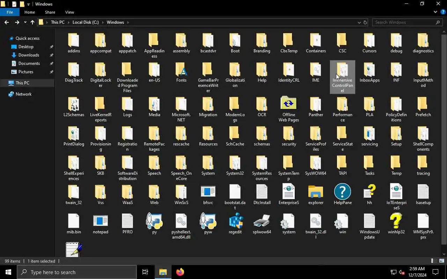Select the ImmersiveControlPanel folder

pyautogui.click(x=343, y=77)
